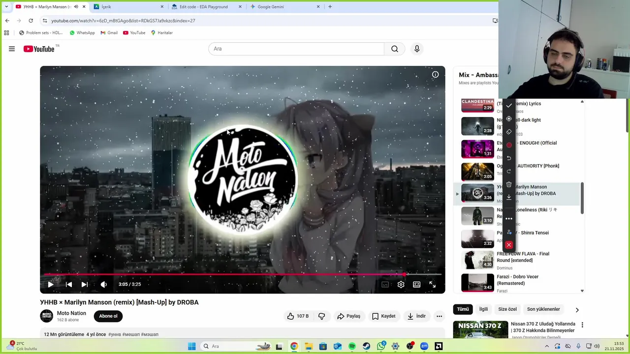Open the WhatsApp bookmark
The height and width of the screenshot is (354, 630).
click(82, 33)
